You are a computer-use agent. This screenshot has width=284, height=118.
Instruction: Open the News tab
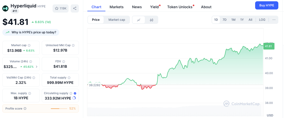(137, 7)
